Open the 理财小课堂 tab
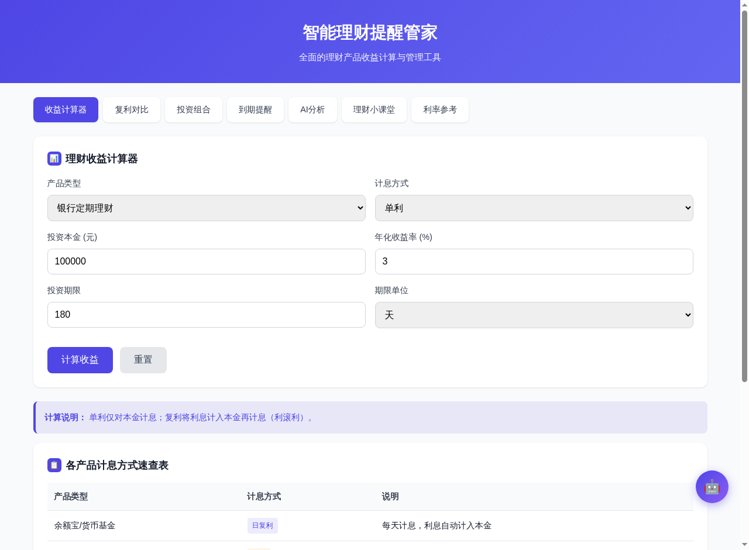The height and width of the screenshot is (550, 749). (x=374, y=109)
